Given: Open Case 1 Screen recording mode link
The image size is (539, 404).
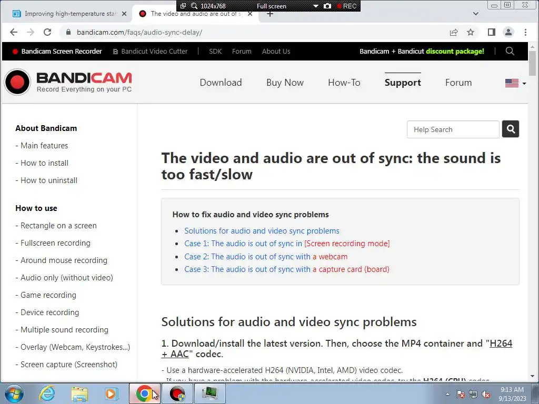Looking at the screenshot, I should point(287,244).
